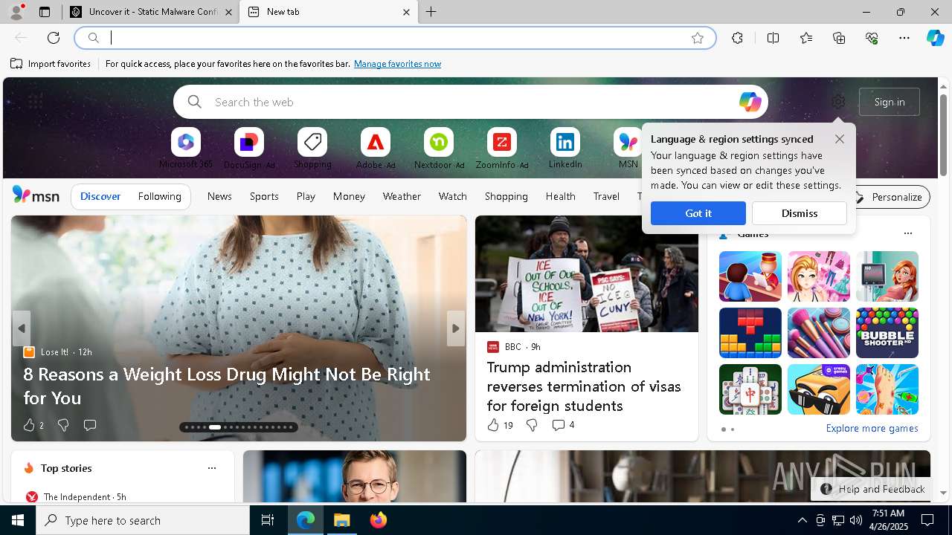Open Tetris-style block game thumbnail

(750, 333)
